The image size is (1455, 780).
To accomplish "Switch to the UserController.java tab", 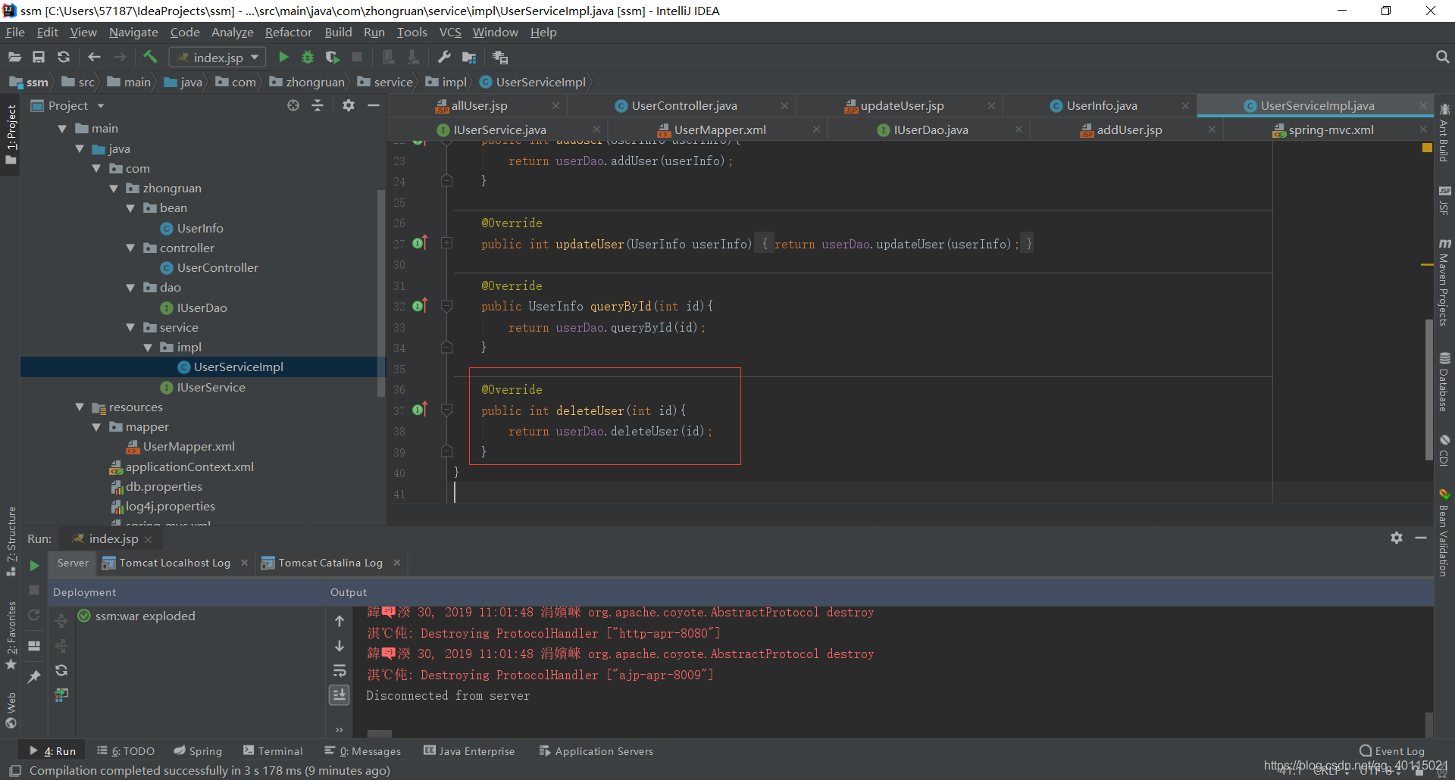I will click(x=684, y=106).
